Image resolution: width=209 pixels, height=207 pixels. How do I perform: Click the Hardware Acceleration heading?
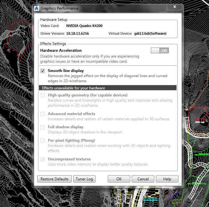61,50
